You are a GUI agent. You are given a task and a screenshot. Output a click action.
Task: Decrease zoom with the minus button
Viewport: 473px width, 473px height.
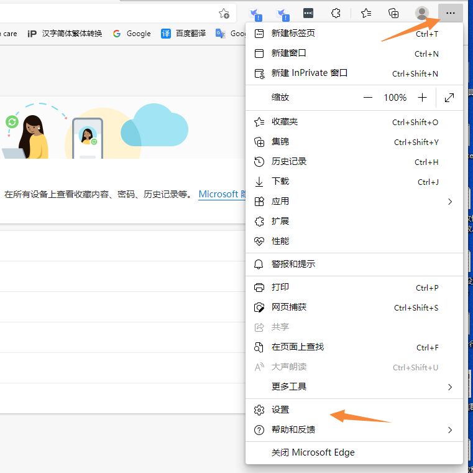click(368, 98)
